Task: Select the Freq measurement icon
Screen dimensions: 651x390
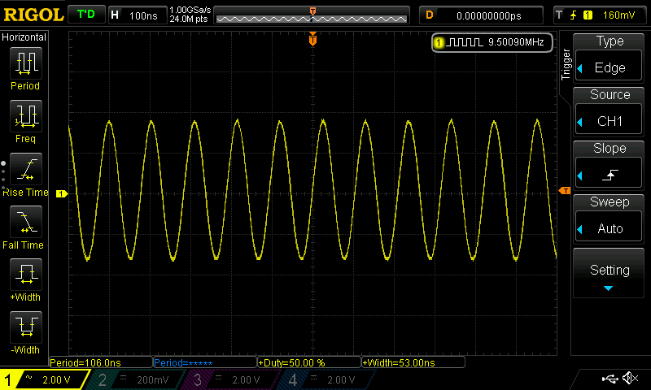Action: coord(26,115)
